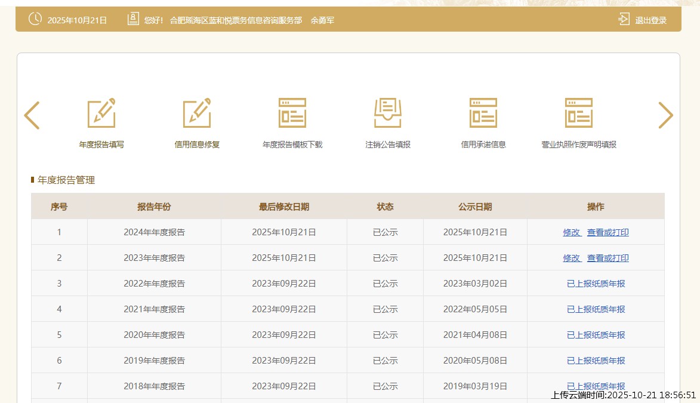Open the 信用信息修复 icon
700x403 pixels.
197,113
